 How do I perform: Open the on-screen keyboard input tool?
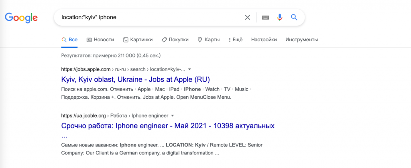pyautogui.click(x=265, y=18)
